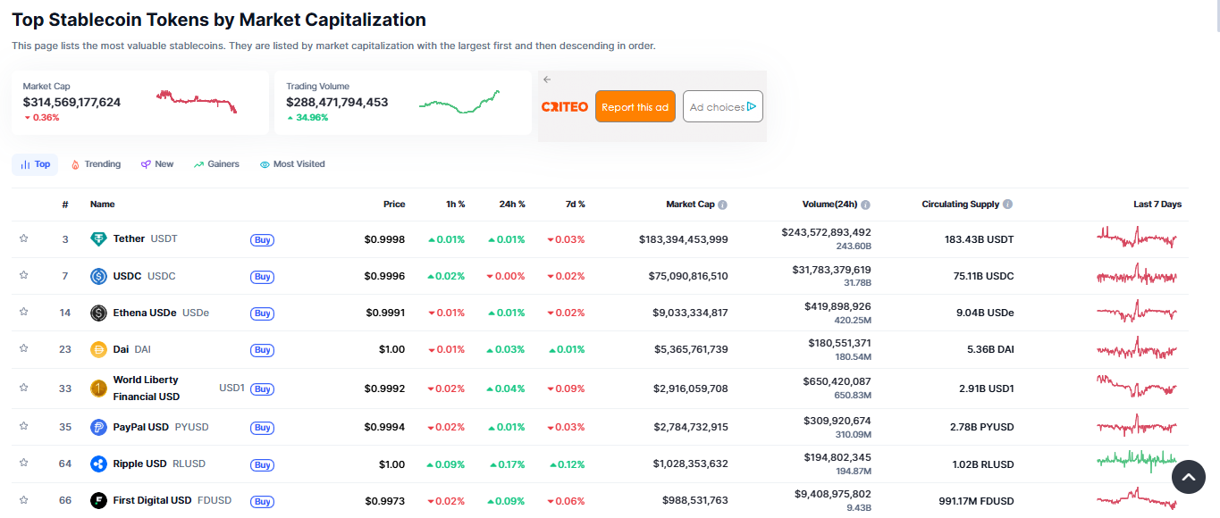Toggle watchlist star for Ripple USD
This screenshot has width=1220, height=518.
pos(24,464)
